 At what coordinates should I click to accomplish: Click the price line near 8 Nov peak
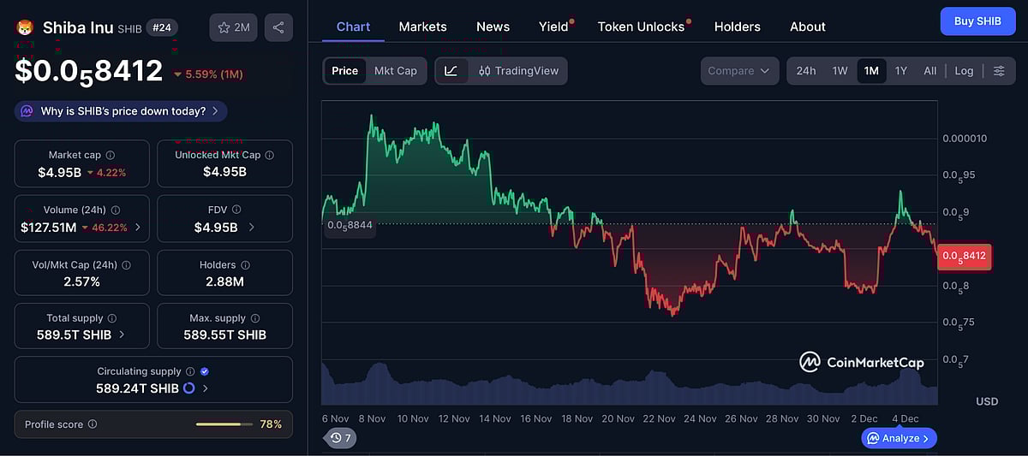(x=372, y=118)
